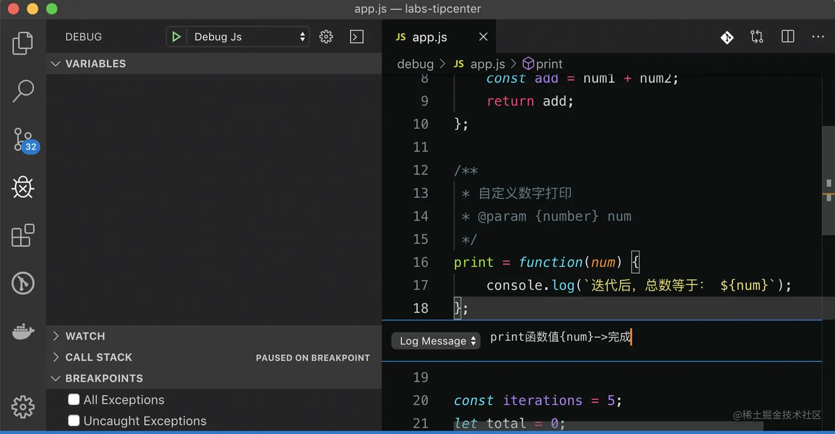This screenshot has width=835, height=434.
Task: Switch to the app.js tab
Action: click(x=439, y=37)
